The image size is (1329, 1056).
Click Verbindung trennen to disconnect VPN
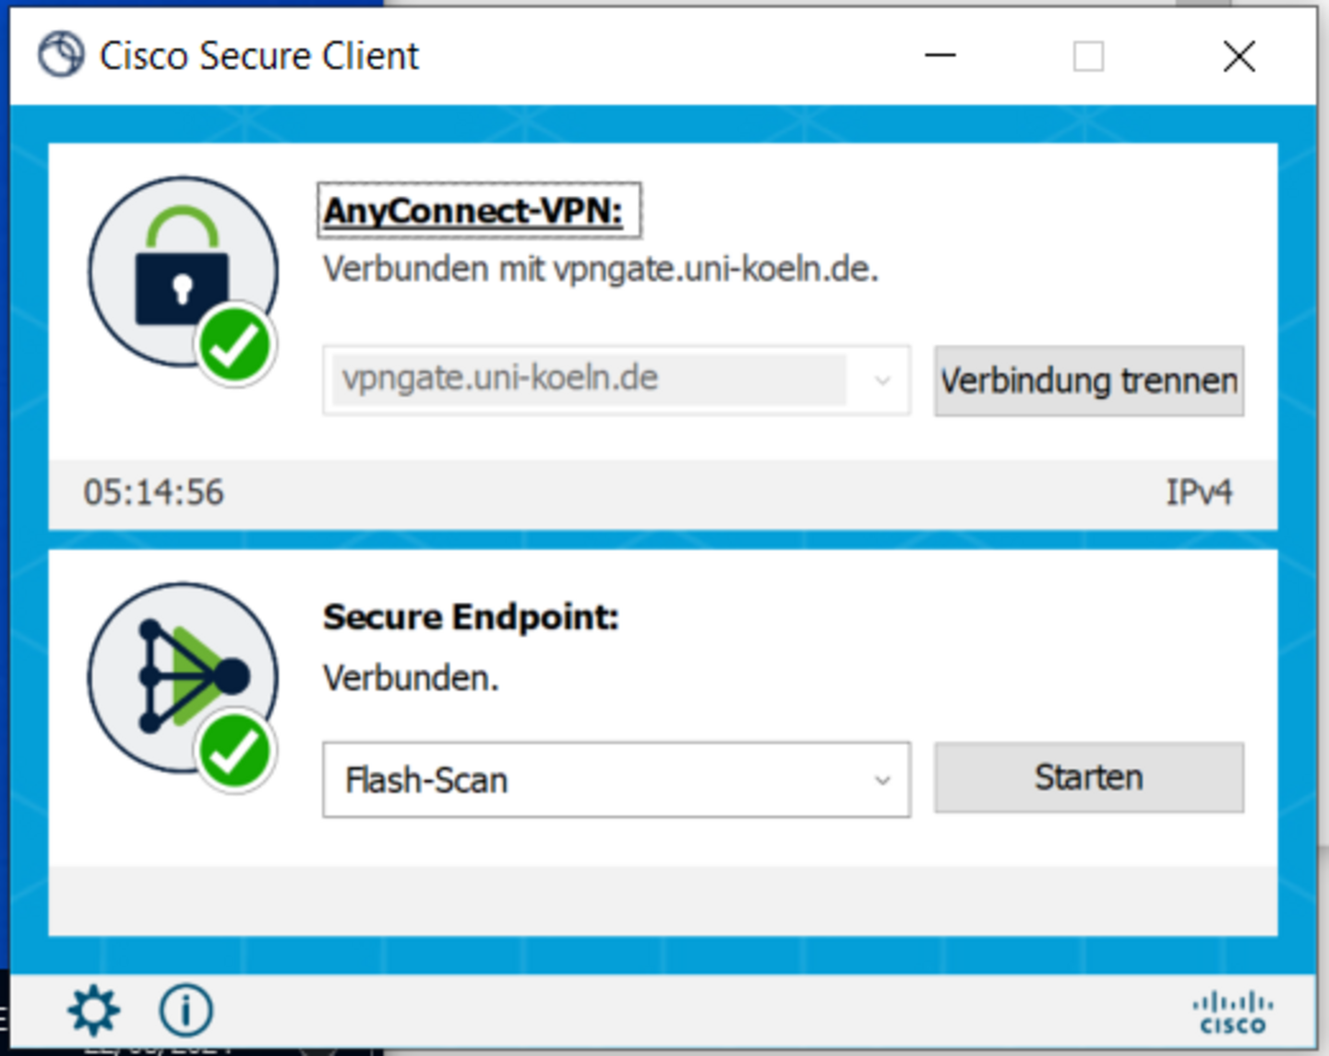(x=1089, y=380)
